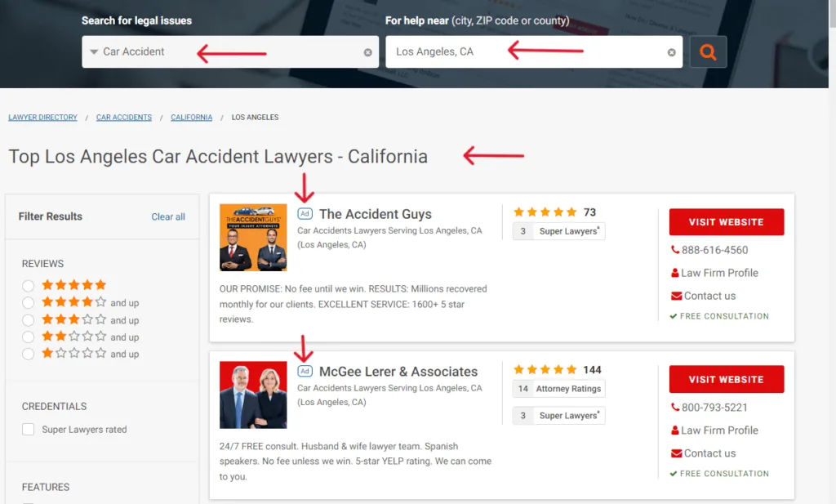Clear the Car Accident search field
This screenshot has height=504, width=836.
pos(368,52)
